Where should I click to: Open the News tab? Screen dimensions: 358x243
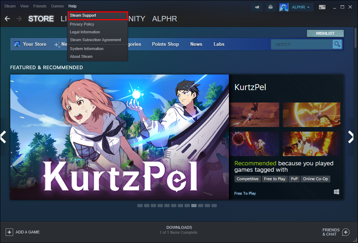point(196,44)
